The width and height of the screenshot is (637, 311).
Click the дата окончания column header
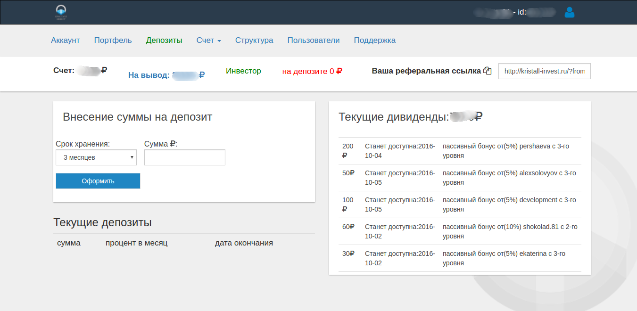click(244, 243)
